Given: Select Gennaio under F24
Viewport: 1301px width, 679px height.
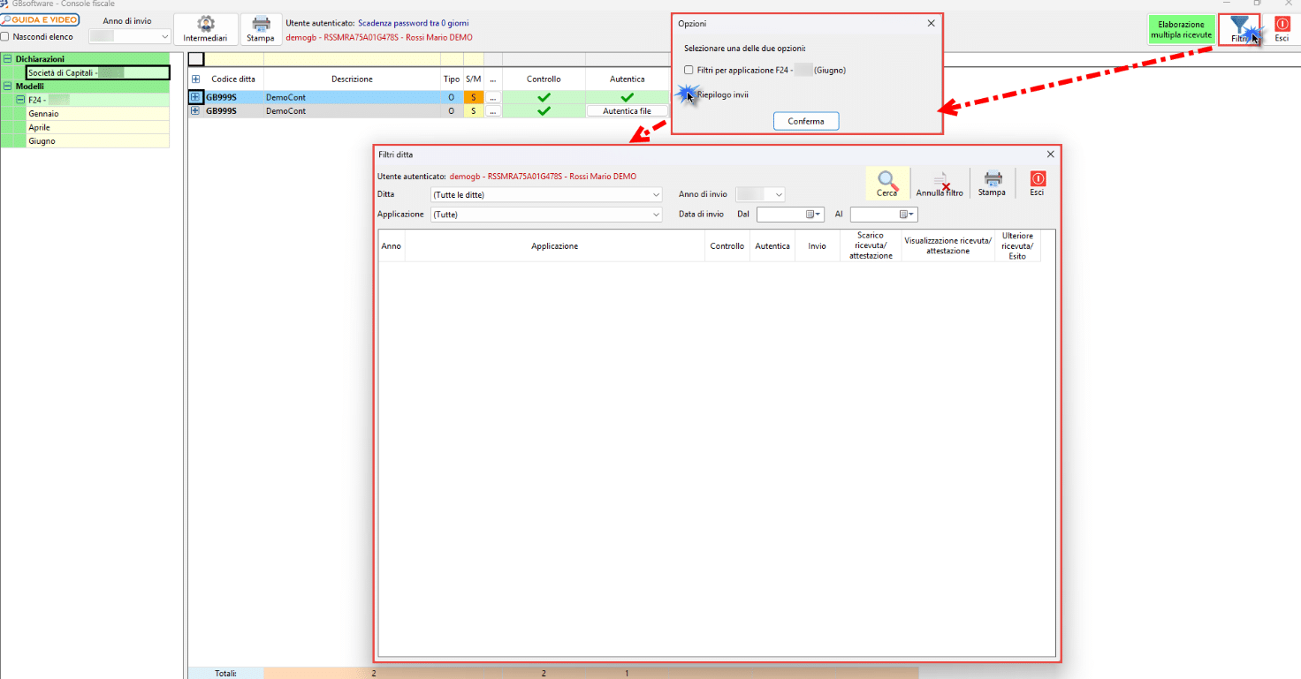Looking at the screenshot, I should [x=97, y=114].
